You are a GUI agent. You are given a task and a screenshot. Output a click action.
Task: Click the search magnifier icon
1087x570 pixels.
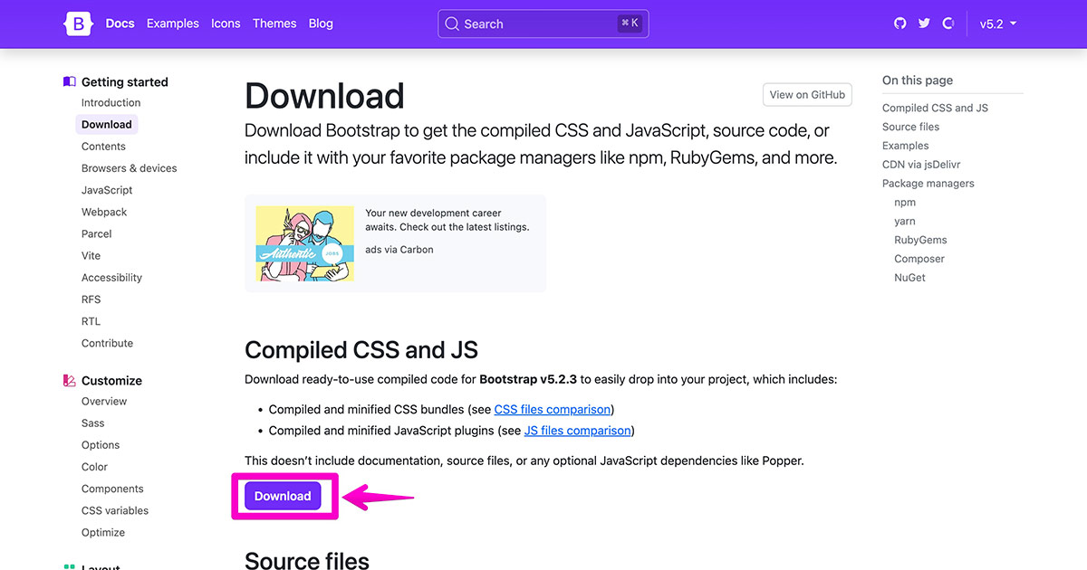coord(452,24)
